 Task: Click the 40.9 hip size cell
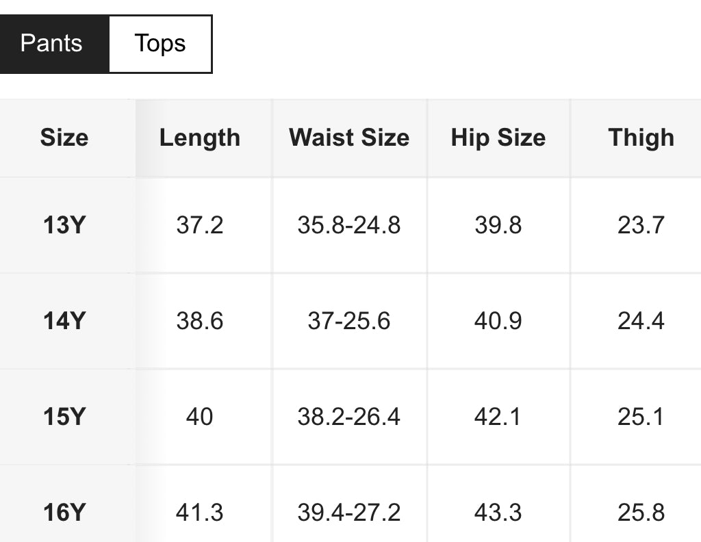tap(498, 321)
